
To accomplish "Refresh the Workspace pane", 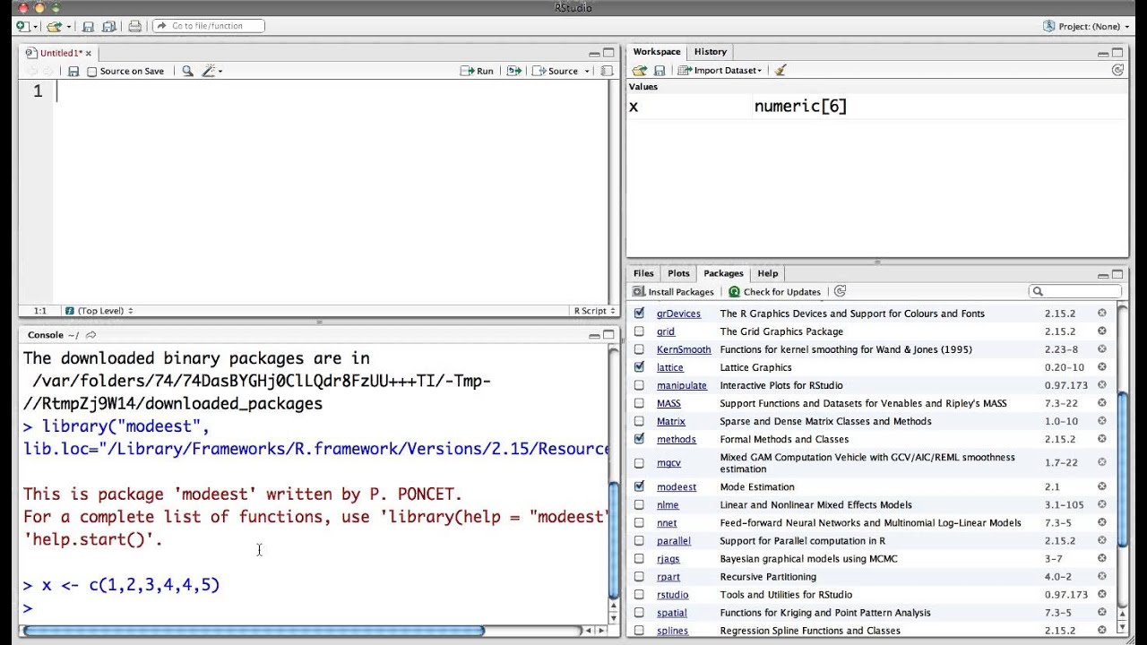I will [1117, 70].
